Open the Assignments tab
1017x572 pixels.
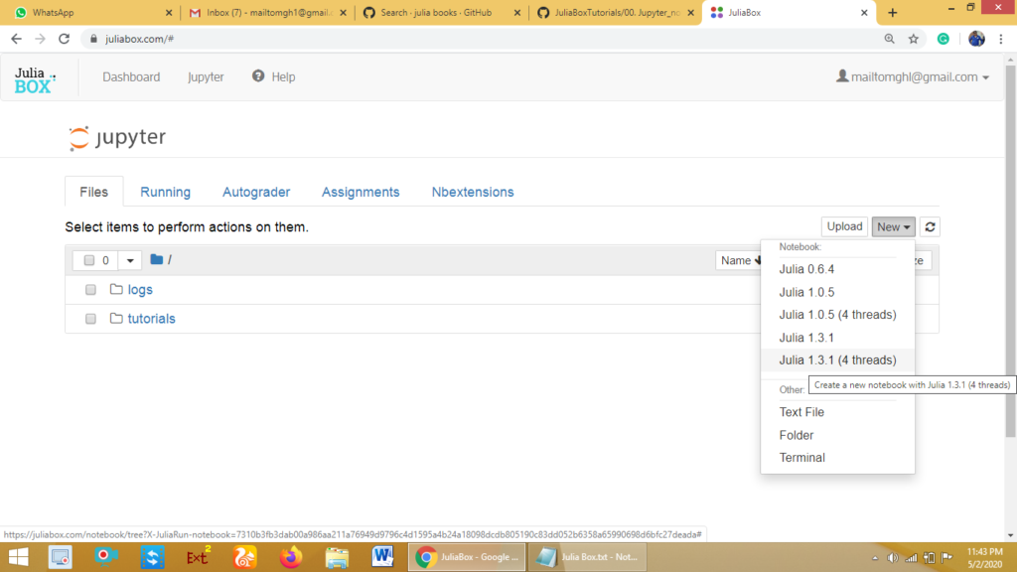click(x=361, y=192)
